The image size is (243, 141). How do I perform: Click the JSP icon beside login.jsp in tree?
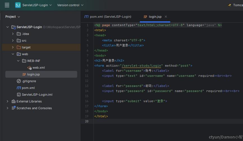point(24,75)
